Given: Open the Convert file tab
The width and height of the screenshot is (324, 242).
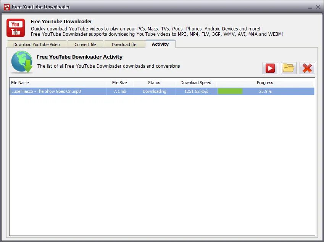Looking at the screenshot, I should pos(85,44).
